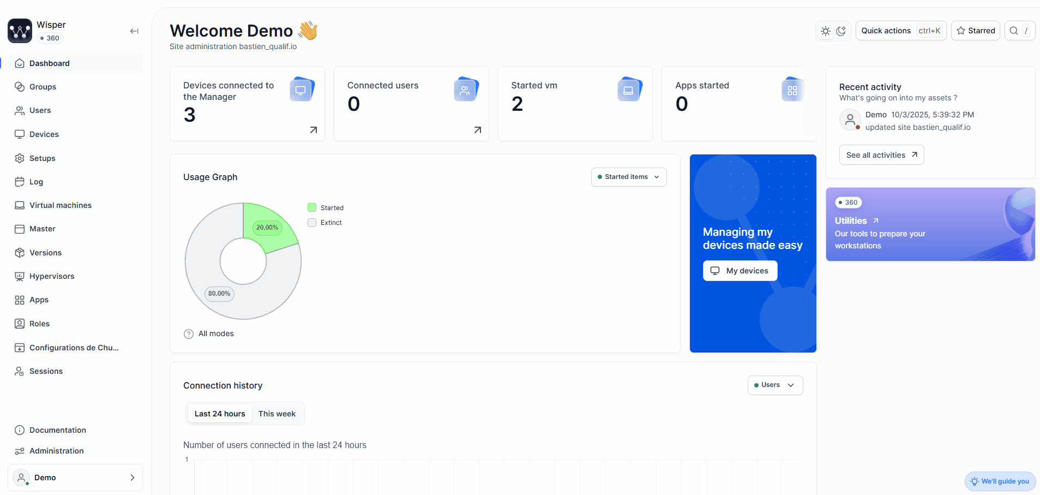Viewport: 1040px width, 495px height.
Task: Click the Hypervisors icon in sidebar
Action: [x=20, y=276]
